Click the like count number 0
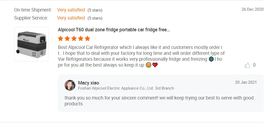The width and height of the screenshot is (265, 123). (254, 65)
